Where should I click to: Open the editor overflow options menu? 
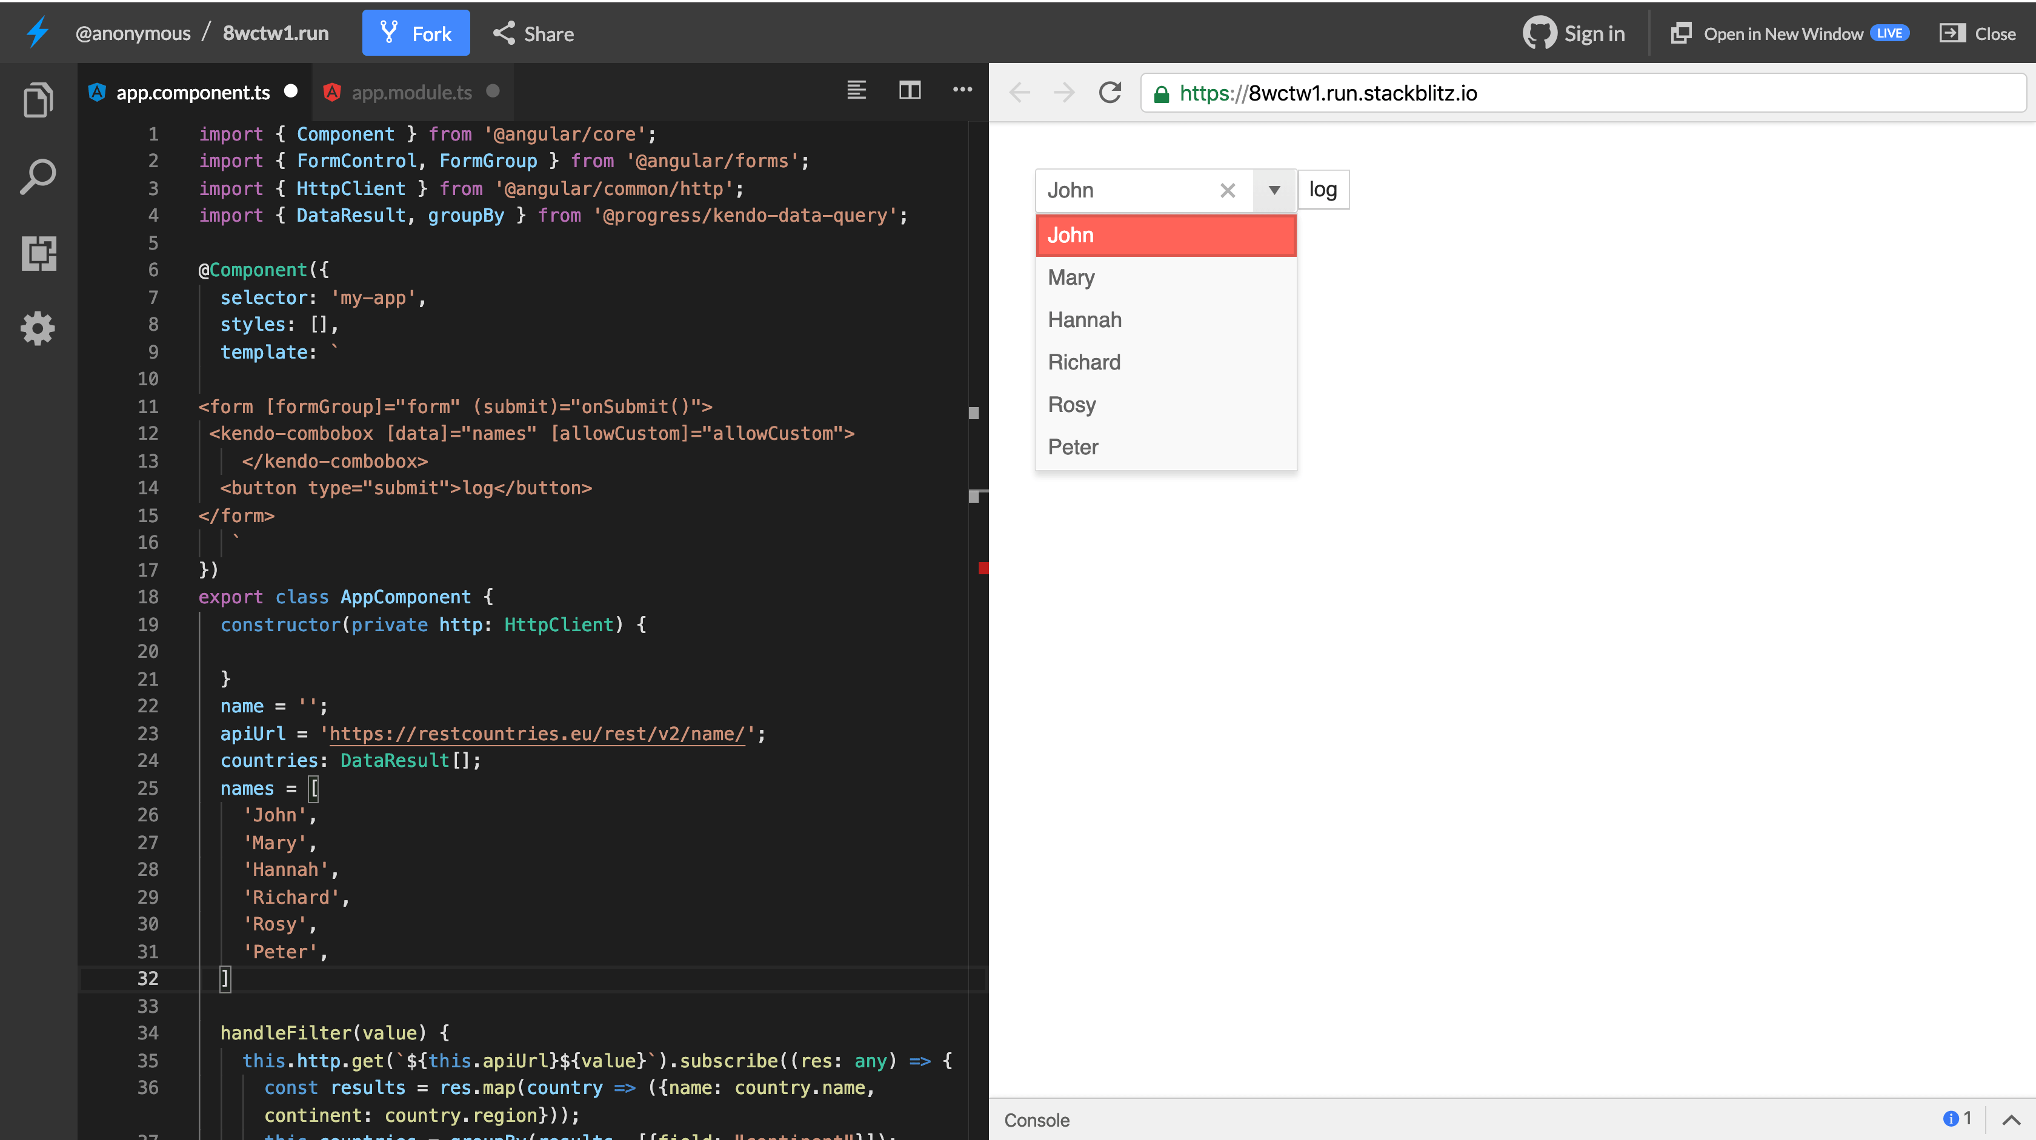pyautogui.click(x=962, y=90)
